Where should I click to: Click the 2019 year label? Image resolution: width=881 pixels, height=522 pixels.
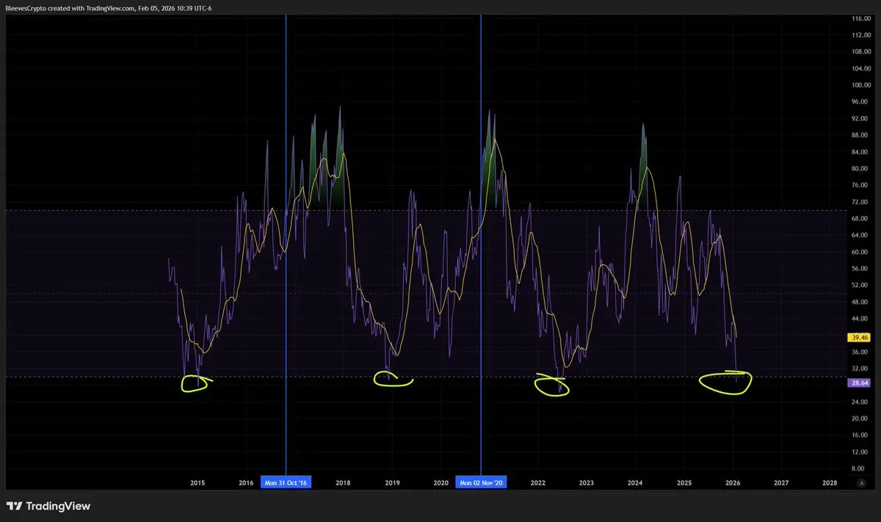(x=392, y=483)
